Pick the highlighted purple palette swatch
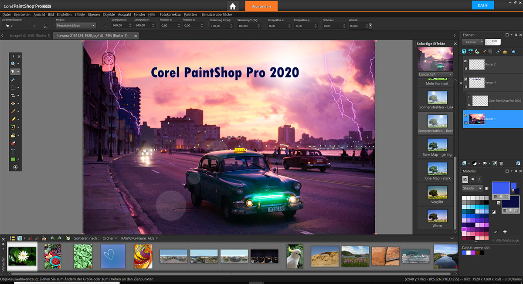The width and height of the screenshot is (523, 284). point(464,229)
